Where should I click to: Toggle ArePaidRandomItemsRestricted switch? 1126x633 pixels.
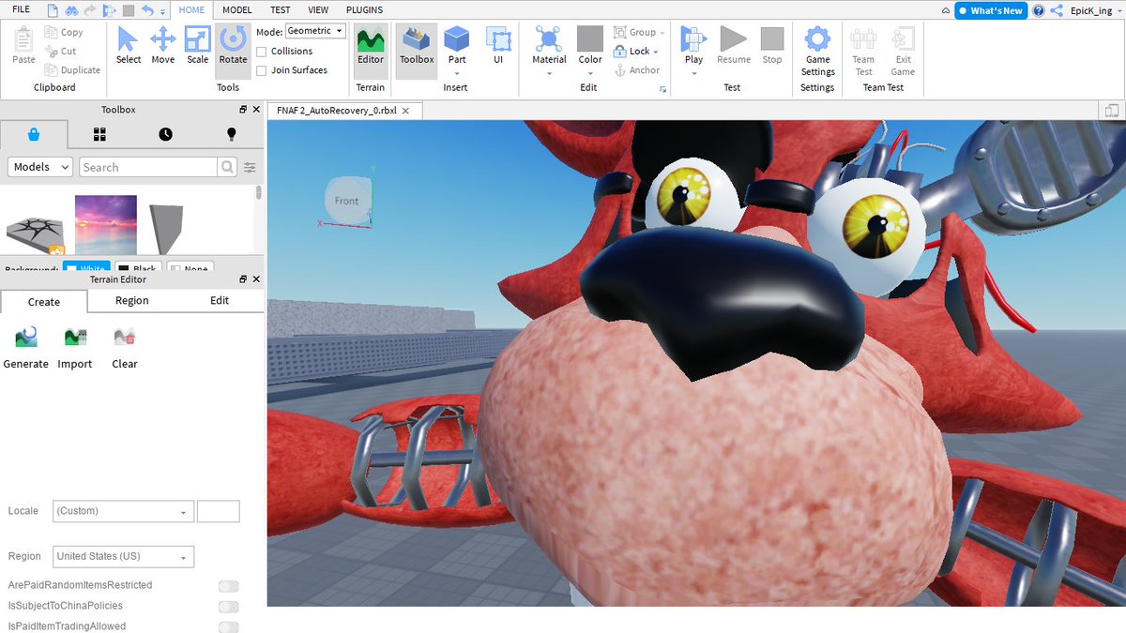[x=228, y=586]
